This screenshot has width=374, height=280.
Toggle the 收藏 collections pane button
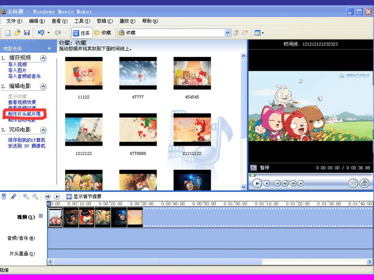coord(103,33)
